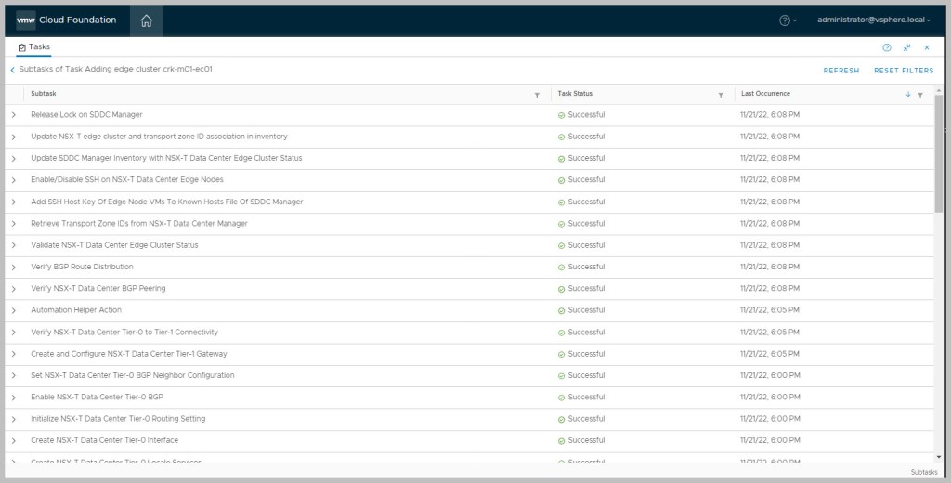Expand Create Tier-0 Interface row
The height and width of the screenshot is (483, 951).
pyautogui.click(x=13, y=441)
